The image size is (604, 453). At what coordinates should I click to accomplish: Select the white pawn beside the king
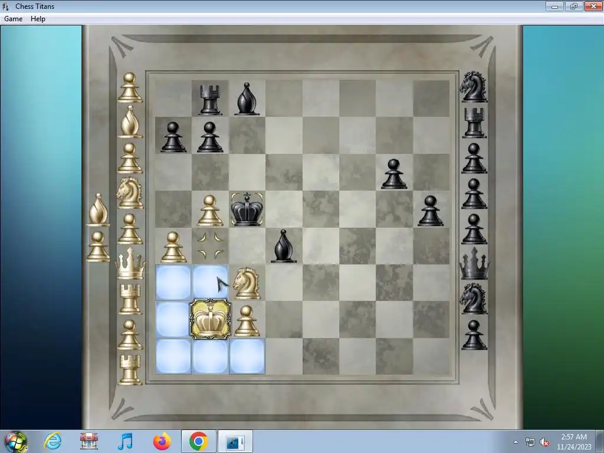[x=247, y=321]
